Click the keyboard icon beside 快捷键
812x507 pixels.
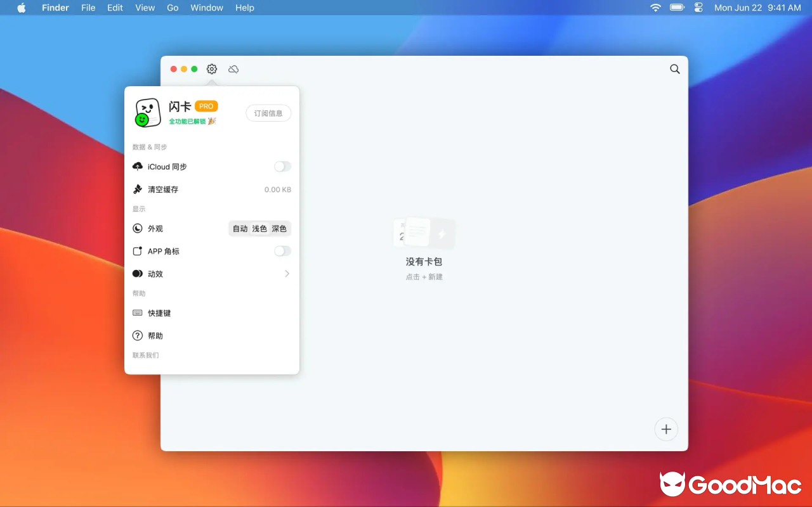[138, 313]
